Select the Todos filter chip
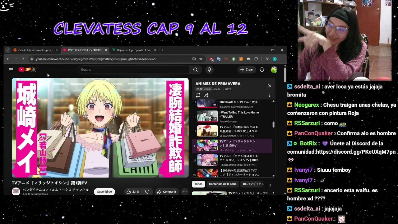 pos(198,184)
